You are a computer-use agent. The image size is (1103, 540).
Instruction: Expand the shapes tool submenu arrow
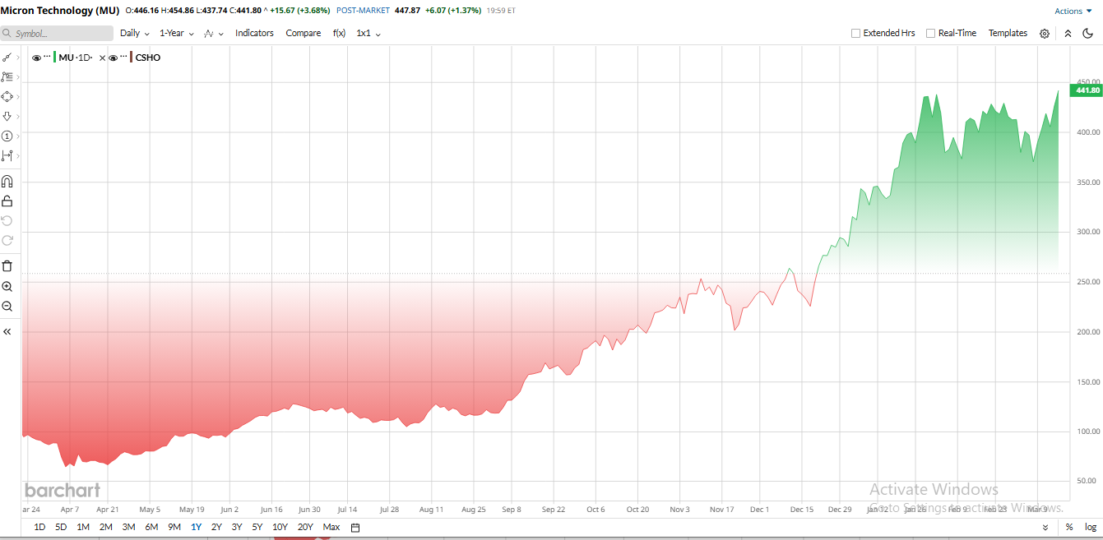(18, 96)
